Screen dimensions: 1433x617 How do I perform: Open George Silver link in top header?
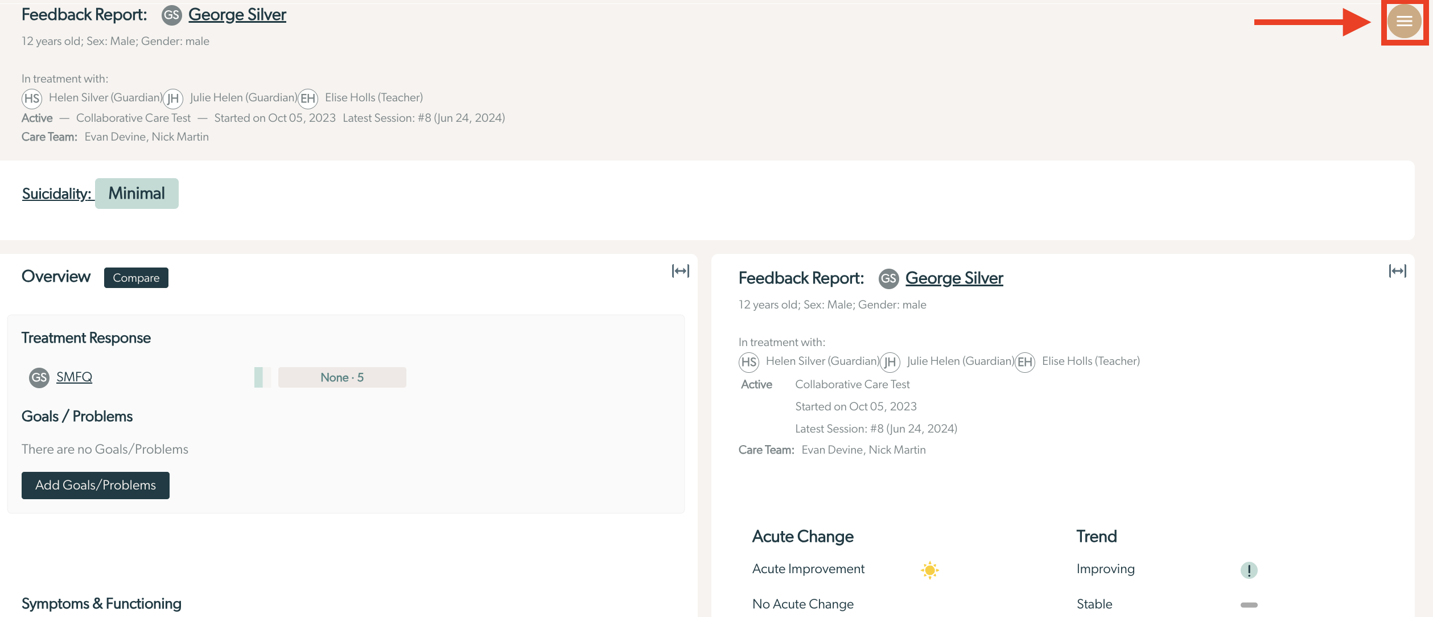237,15
